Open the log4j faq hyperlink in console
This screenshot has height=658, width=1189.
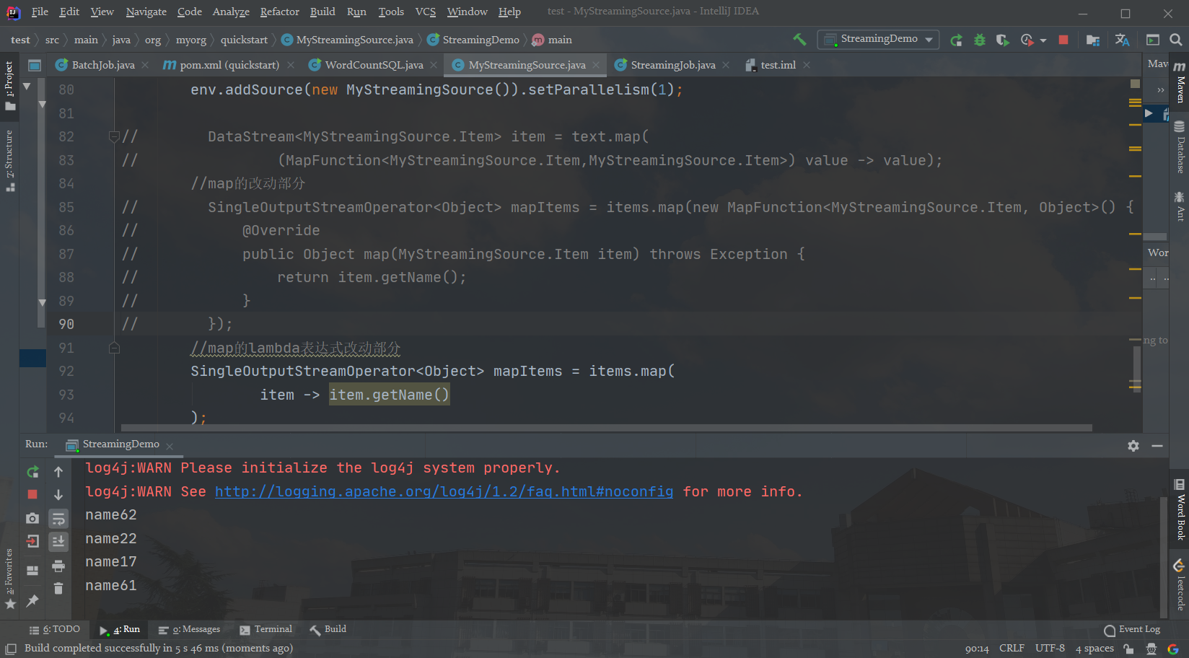point(444,491)
